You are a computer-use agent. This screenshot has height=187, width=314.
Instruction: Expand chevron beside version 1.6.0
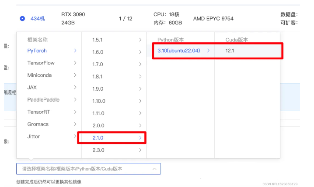[x=140, y=52]
